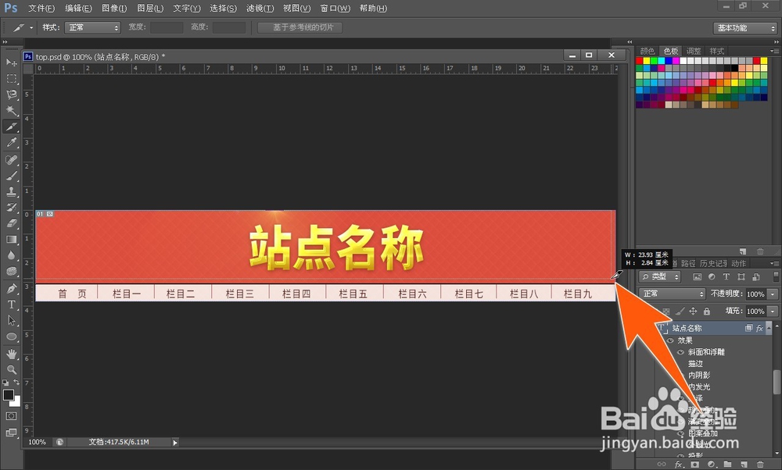Click 基于参考线的切片 button

[x=300, y=27]
